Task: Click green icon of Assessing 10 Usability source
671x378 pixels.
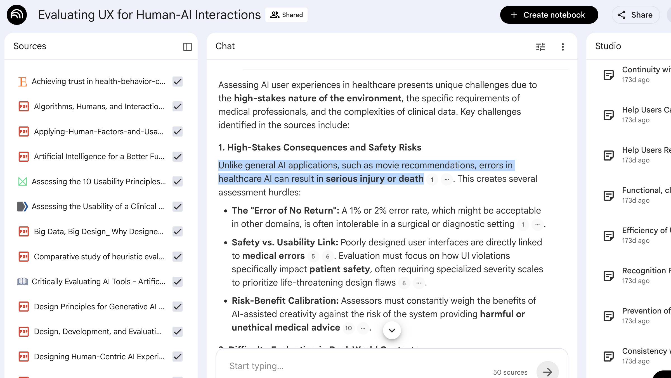Action: [x=23, y=181]
